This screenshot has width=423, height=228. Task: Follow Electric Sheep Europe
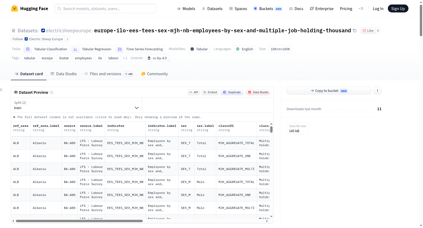pos(38,39)
